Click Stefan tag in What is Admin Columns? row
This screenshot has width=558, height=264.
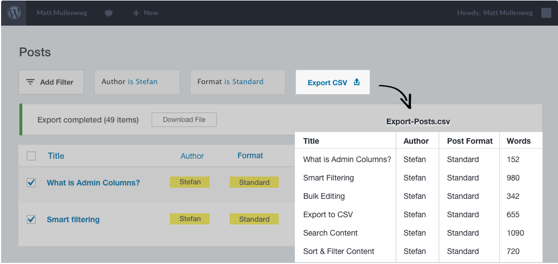[190, 182]
